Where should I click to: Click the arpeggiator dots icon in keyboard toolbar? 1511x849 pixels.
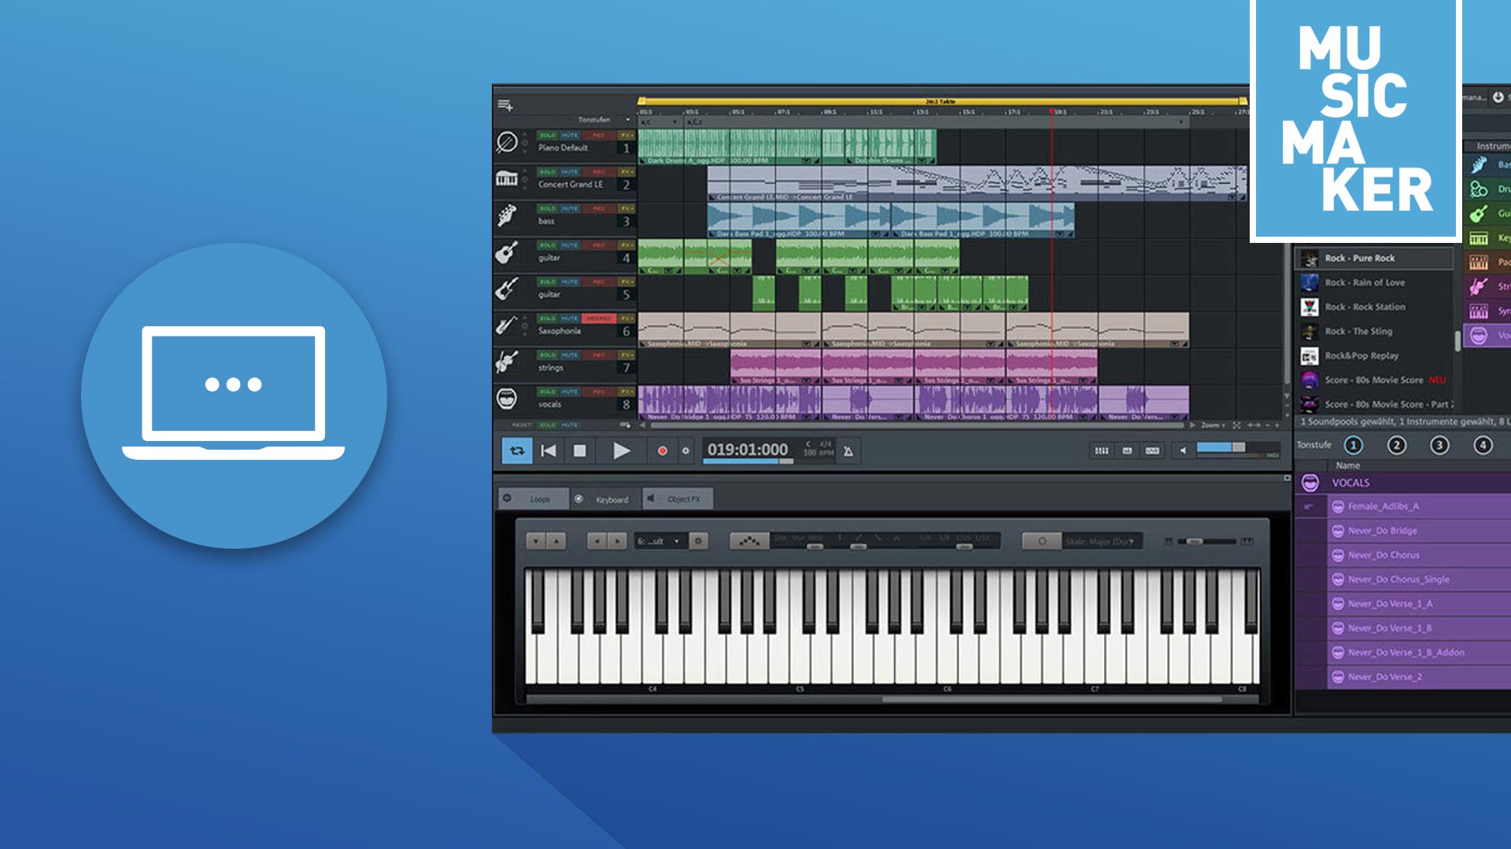(749, 541)
